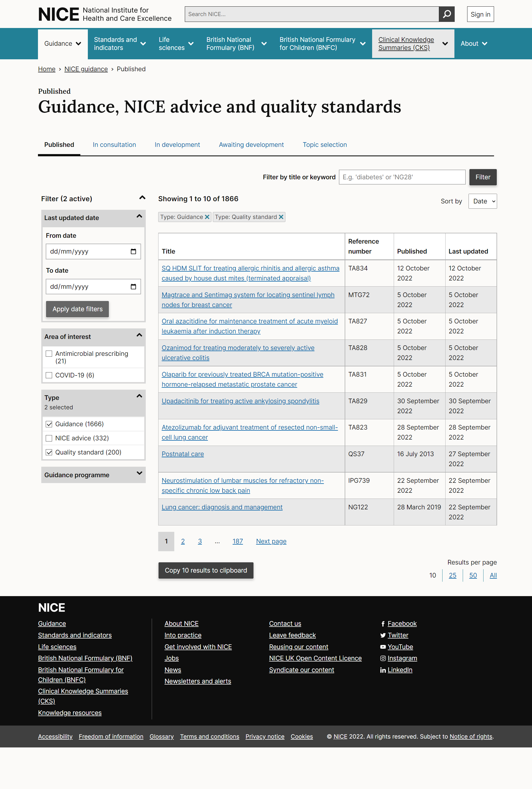Viewport: 532px width, 789px height.
Task: Open the Sort by Date dropdown
Action: tap(482, 201)
